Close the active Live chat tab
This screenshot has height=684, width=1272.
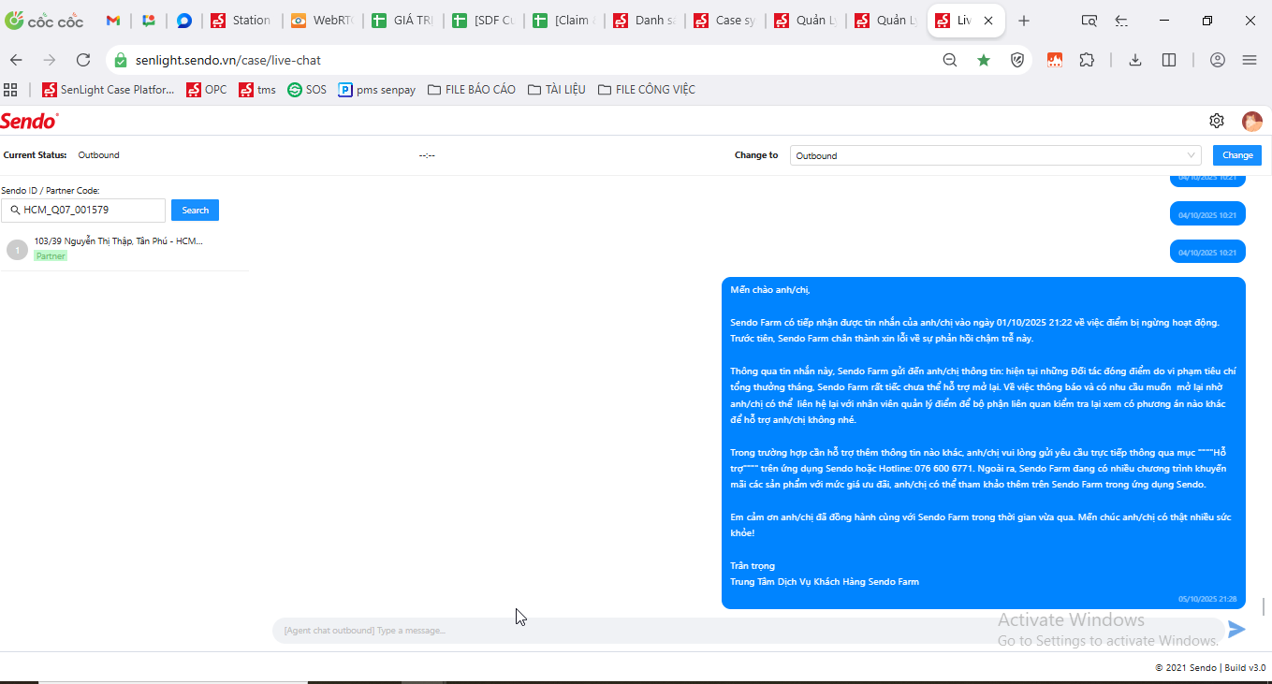[988, 21]
